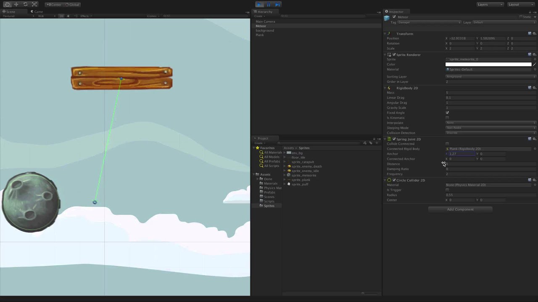Screen dimensions: 538x302
Task: Select Plank in the Hierarchy
Action: [x=260, y=35]
